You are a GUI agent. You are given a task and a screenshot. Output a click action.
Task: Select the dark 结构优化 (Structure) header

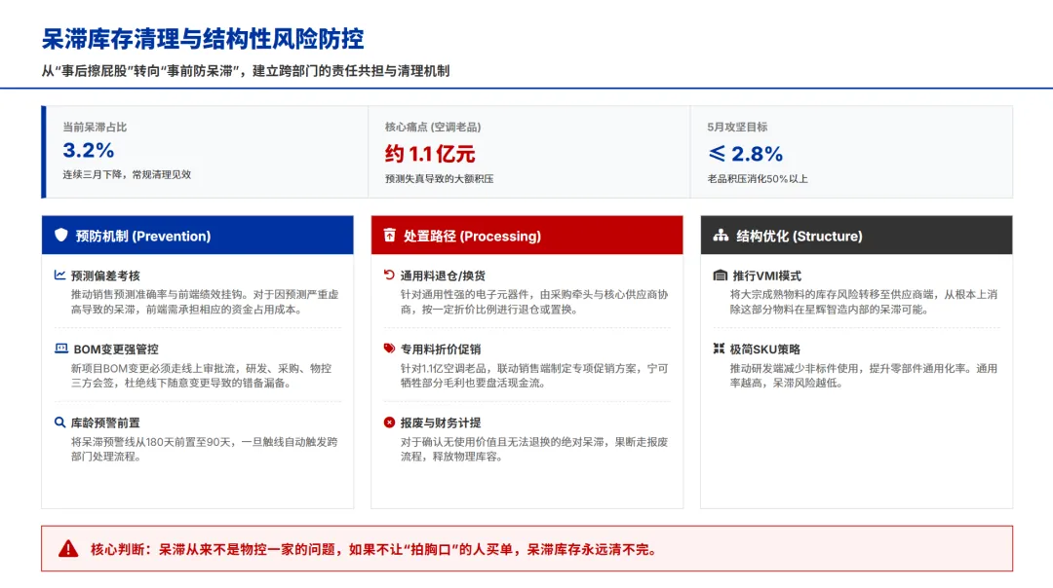click(856, 235)
